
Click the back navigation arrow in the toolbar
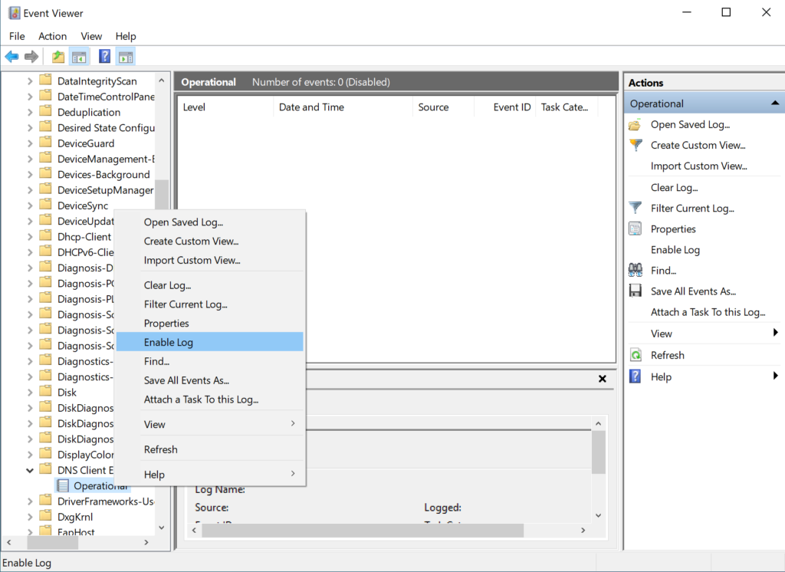(11, 56)
